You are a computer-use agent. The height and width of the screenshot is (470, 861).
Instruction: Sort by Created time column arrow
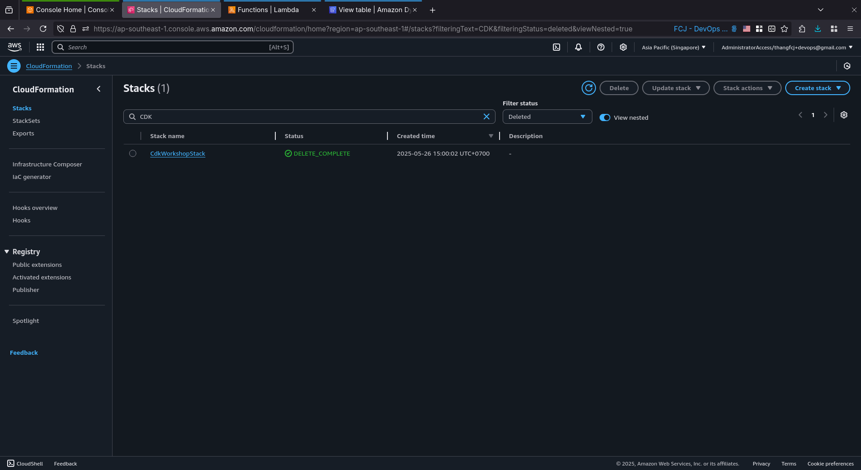coord(491,136)
